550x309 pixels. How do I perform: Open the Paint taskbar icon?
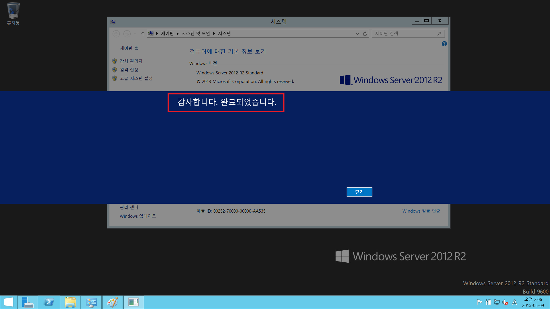113,302
